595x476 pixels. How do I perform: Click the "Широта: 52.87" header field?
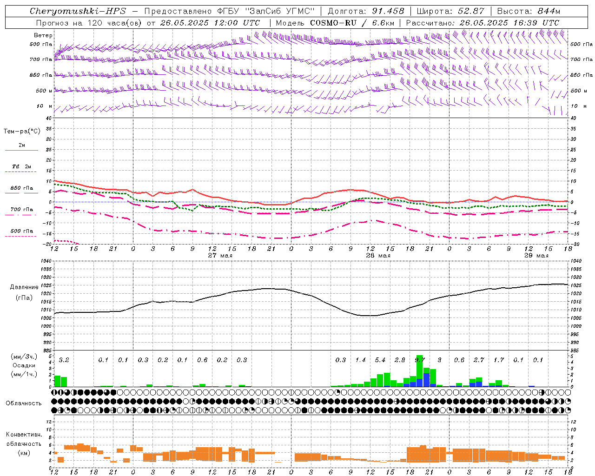tap(450, 11)
